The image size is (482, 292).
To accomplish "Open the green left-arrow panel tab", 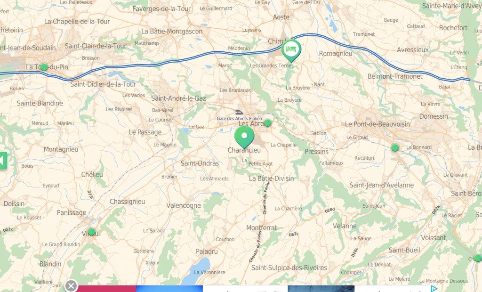I will [x=3, y=160].
